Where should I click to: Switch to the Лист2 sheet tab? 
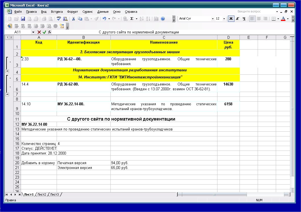(42, 194)
